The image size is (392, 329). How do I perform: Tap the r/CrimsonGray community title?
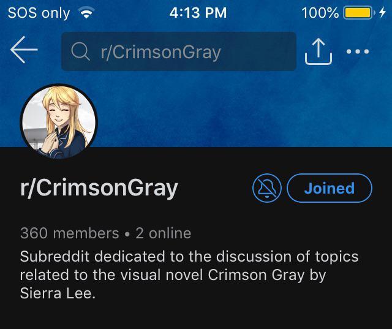(99, 188)
